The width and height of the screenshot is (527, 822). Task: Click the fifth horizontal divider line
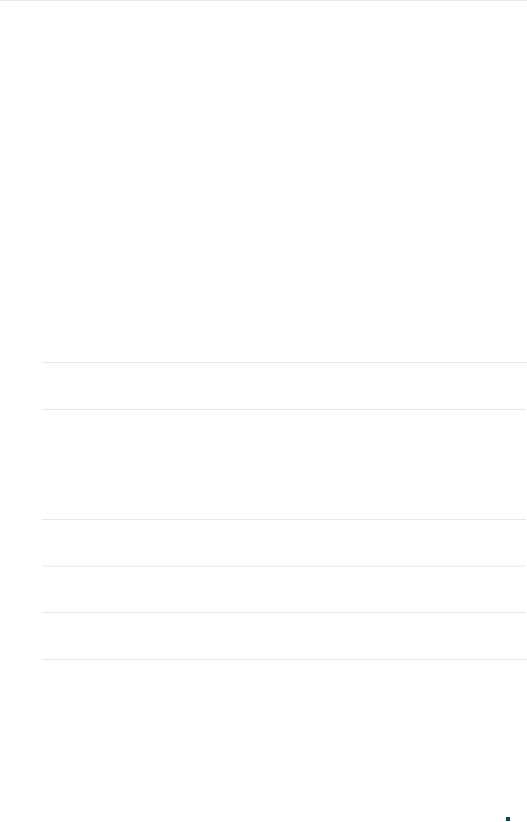[x=284, y=612]
